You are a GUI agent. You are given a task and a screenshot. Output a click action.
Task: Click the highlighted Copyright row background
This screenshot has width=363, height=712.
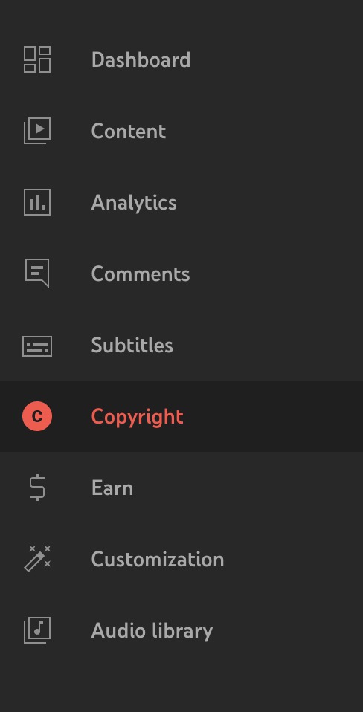[x=181, y=416]
